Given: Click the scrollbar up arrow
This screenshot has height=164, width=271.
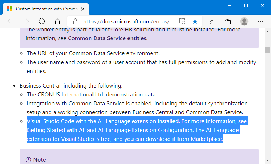Looking at the screenshot, I should (267, 32).
